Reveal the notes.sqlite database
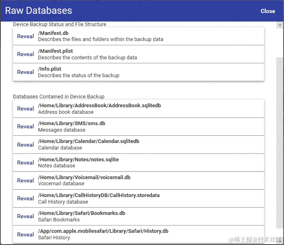 click(x=25, y=163)
